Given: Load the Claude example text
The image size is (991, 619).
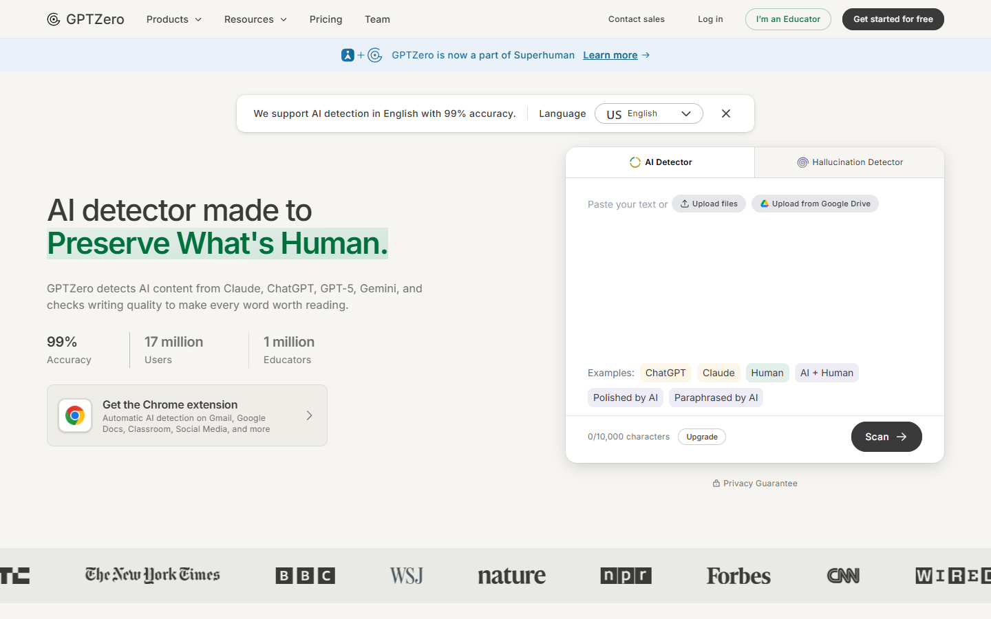Looking at the screenshot, I should pos(718,373).
